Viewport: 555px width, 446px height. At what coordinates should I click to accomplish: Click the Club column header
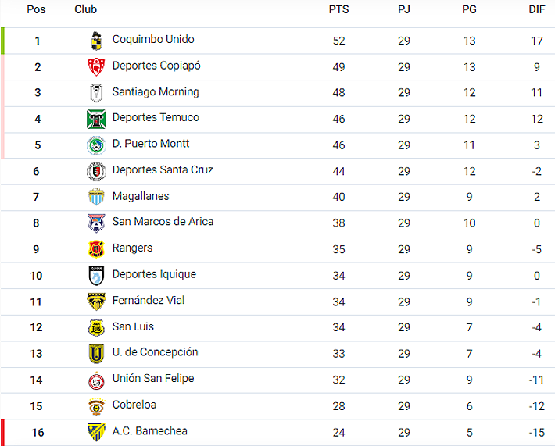86,10
